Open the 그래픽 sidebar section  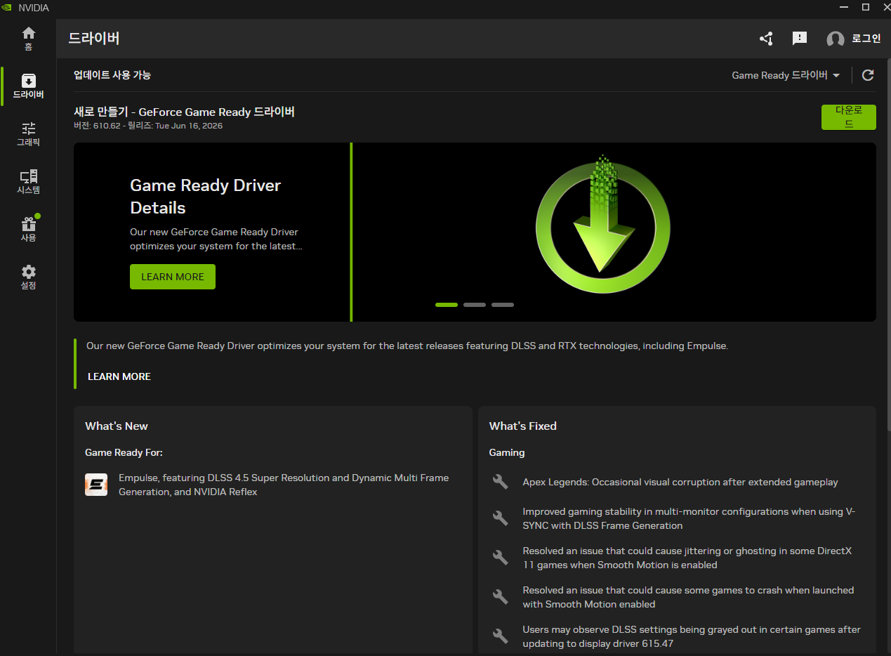[28, 134]
